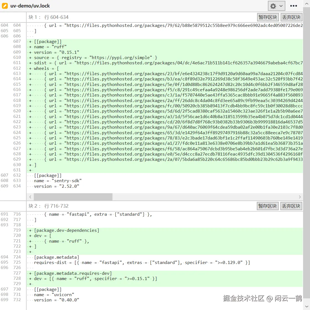Stage hunk 1 with 暂存区块 button
This screenshot has height=310, width=310.
pos(268,17)
